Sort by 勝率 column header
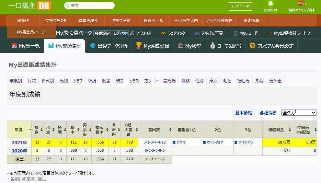The height and width of the screenshot is (183, 321). [73, 129]
